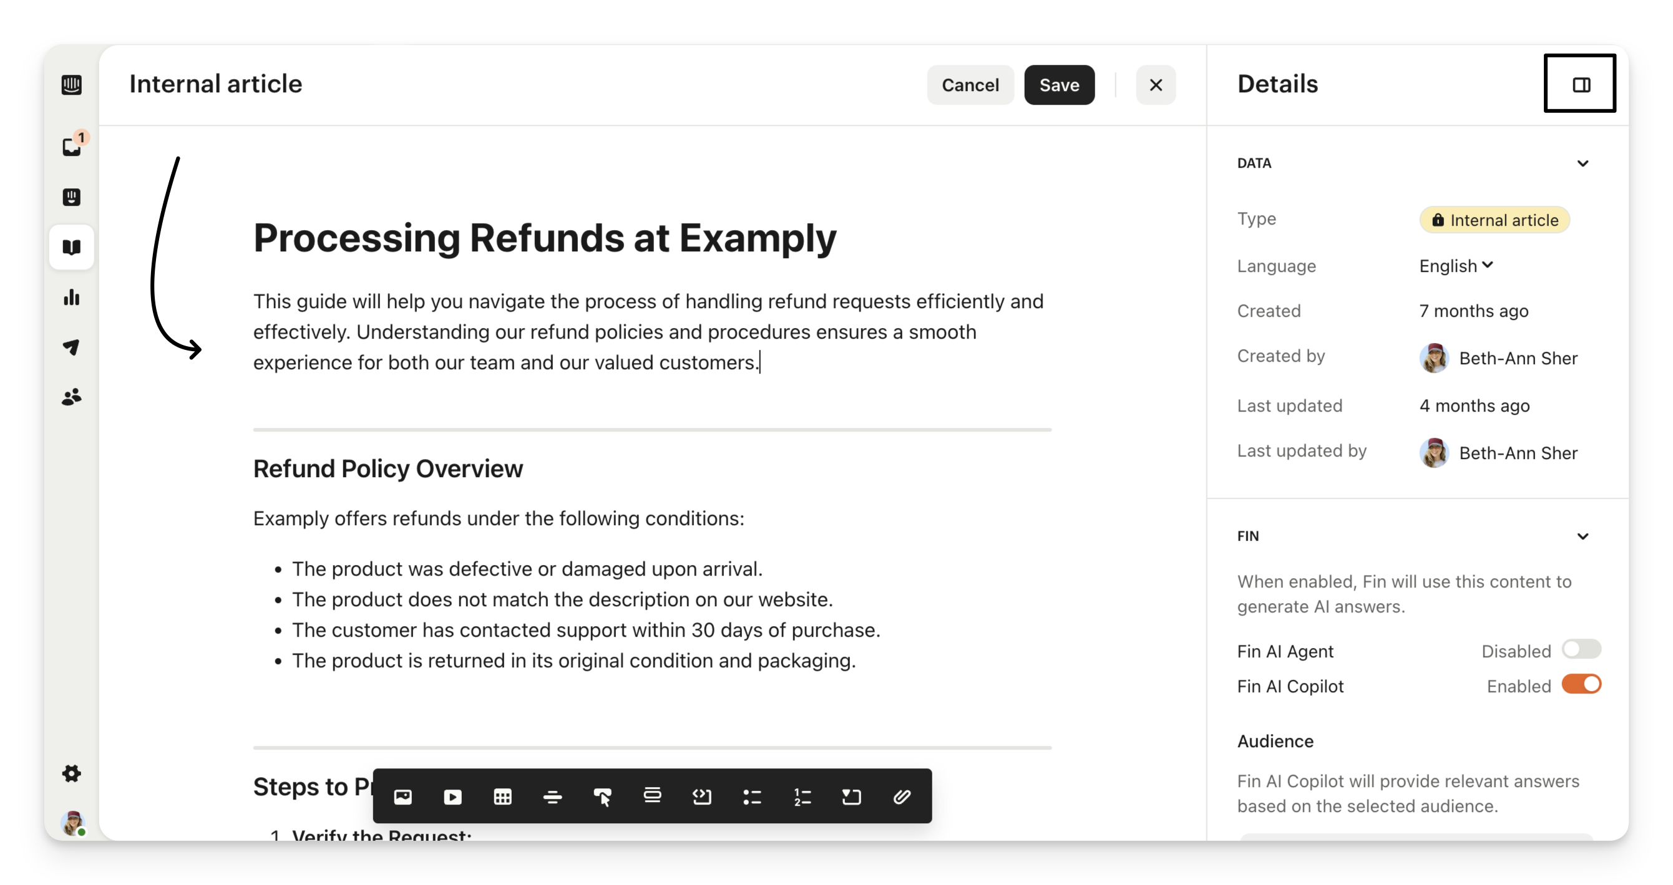Insert a video from the floating toolbar
The image size is (1673, 885).
(452, 796)
